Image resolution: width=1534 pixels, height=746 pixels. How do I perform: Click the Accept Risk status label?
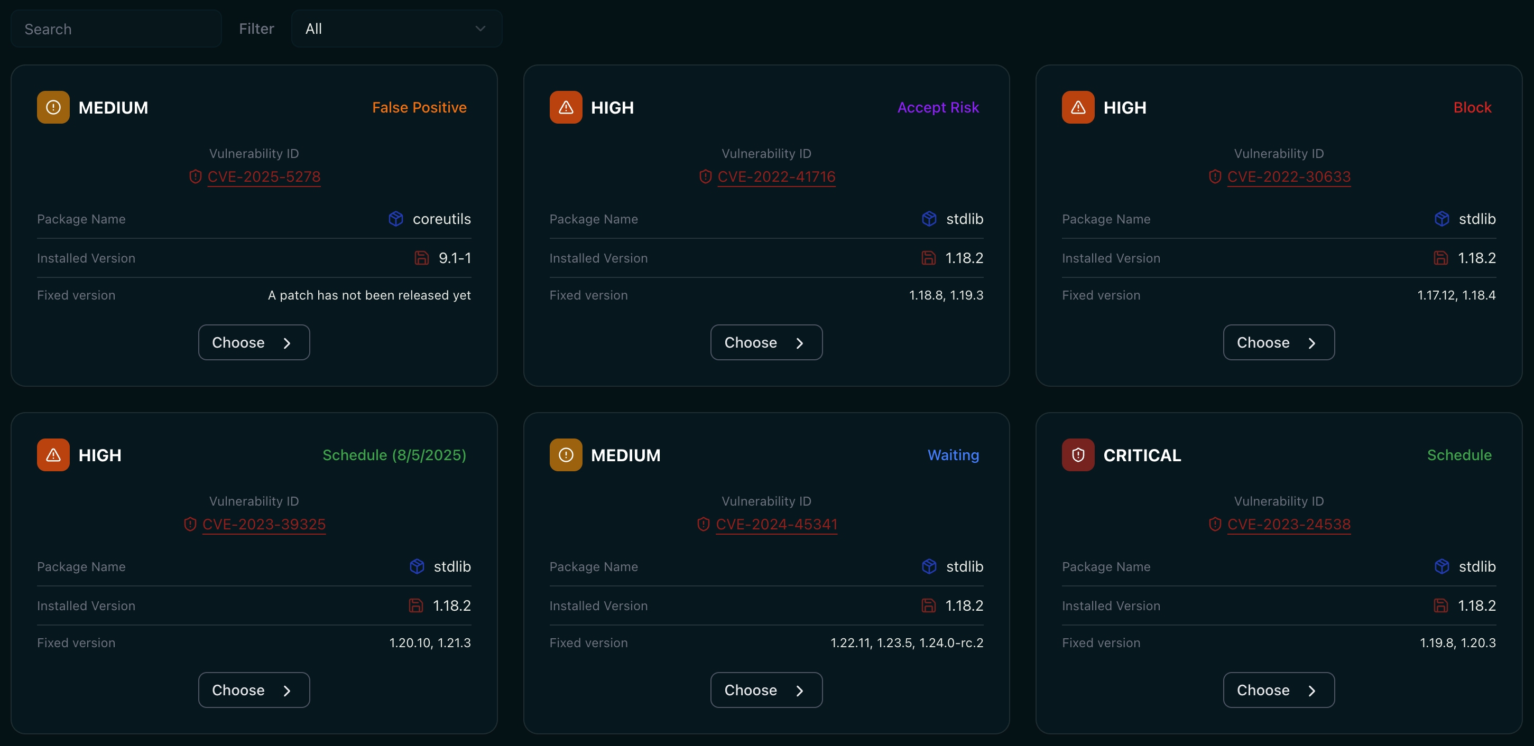937,107
